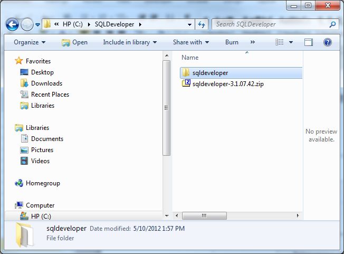Screen dimensions: 344x254
Task: Open the view options dropdown arrow
Action: (291, 42)
